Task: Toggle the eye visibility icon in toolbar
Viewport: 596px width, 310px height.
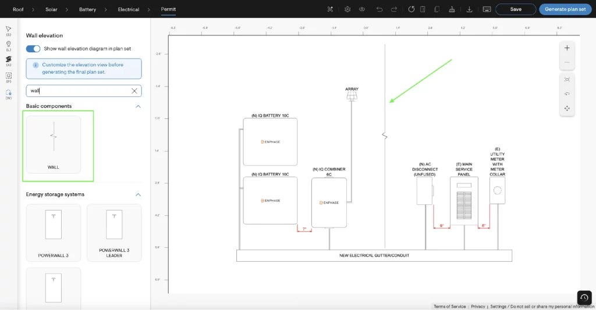Action: click(362, 9)
